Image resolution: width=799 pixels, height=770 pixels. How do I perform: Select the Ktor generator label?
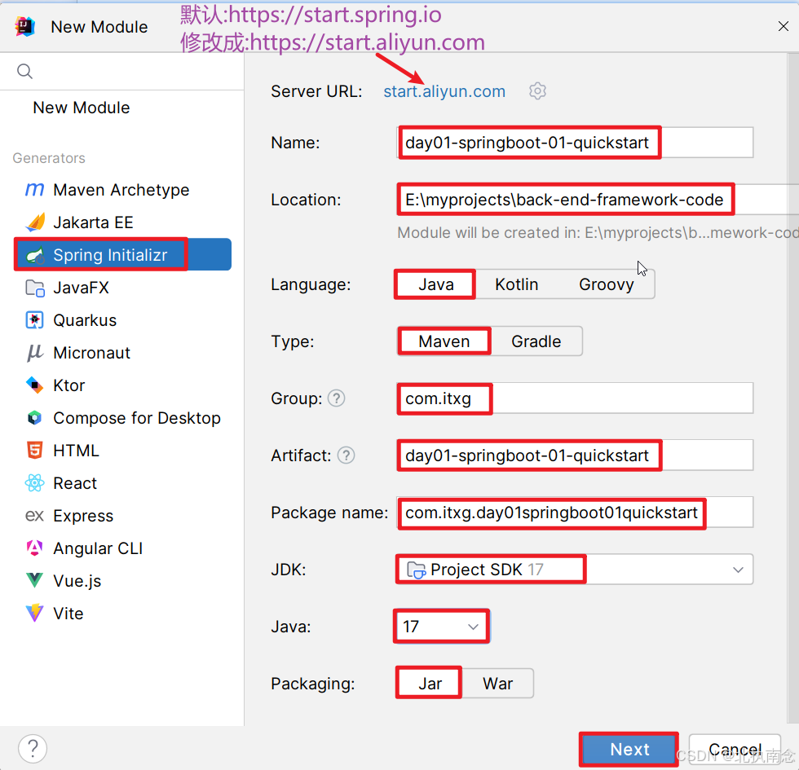click(x=68, y=385)
